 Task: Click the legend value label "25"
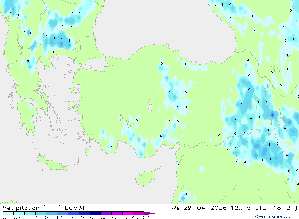[x=92, y=217]
